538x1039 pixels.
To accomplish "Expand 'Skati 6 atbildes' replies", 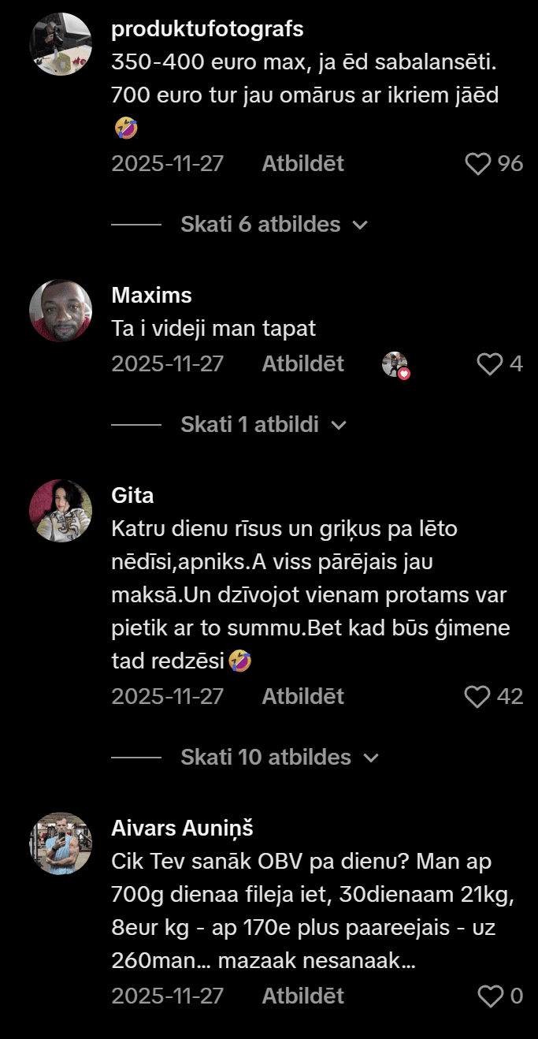I will [x=274, y=225].
